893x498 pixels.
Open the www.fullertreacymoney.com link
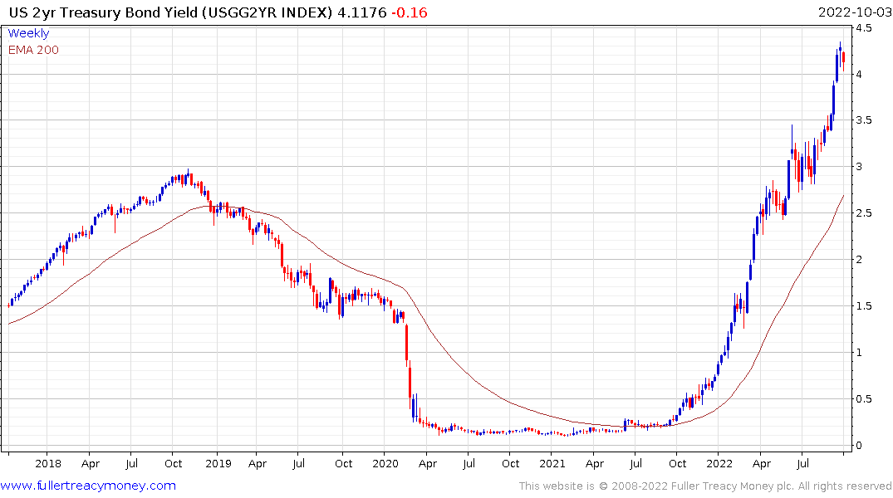(x=88, y=486)
